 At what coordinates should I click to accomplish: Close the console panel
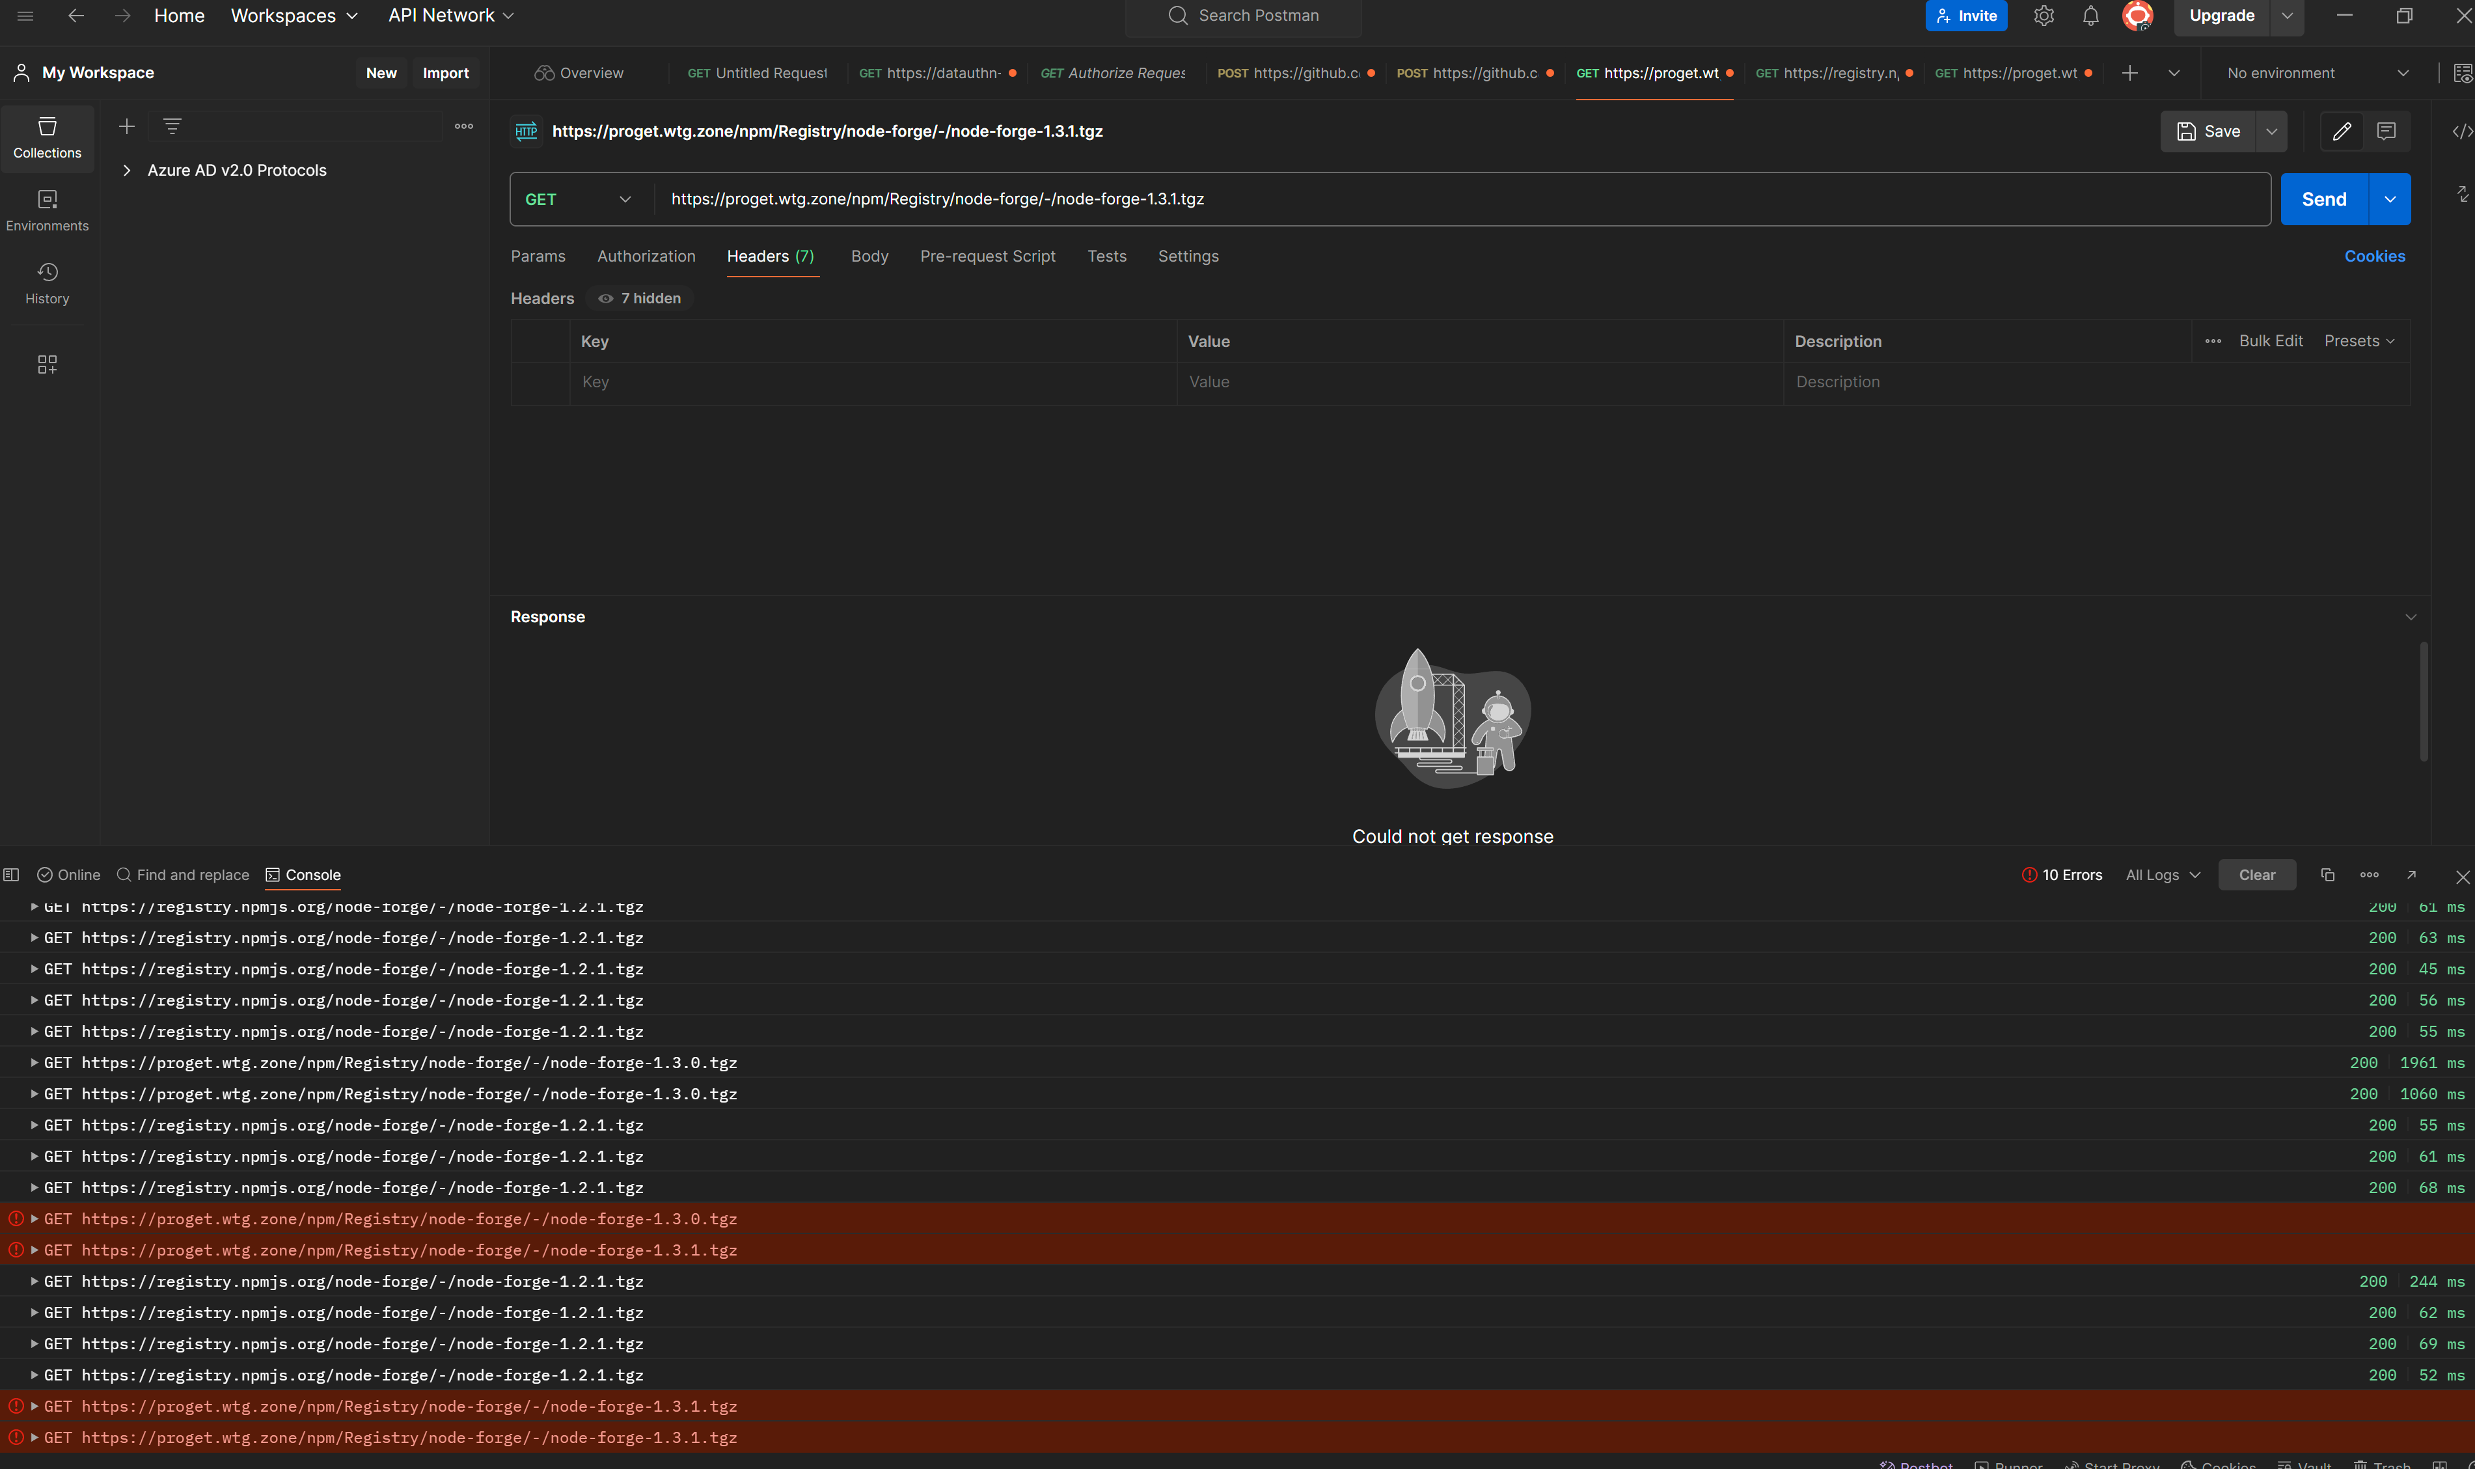[x=2463, y=877]
